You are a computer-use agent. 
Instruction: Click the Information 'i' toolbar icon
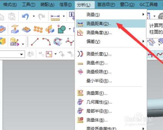tap(72, 16)
